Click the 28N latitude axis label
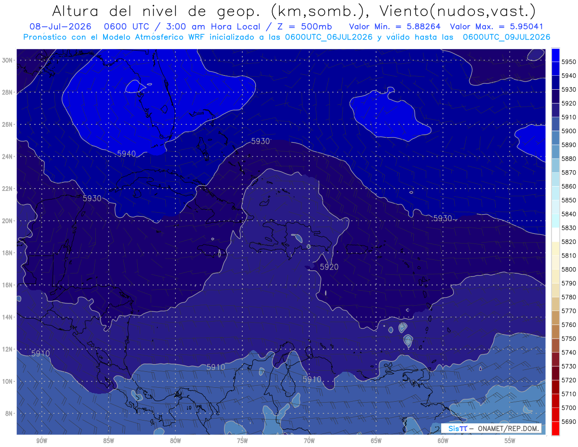The width and height of the screenshot is (578, 447). pos(7,92)
